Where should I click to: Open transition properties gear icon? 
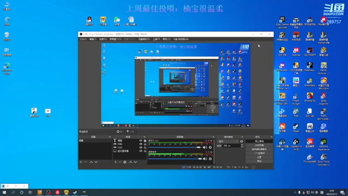[241, 141]
